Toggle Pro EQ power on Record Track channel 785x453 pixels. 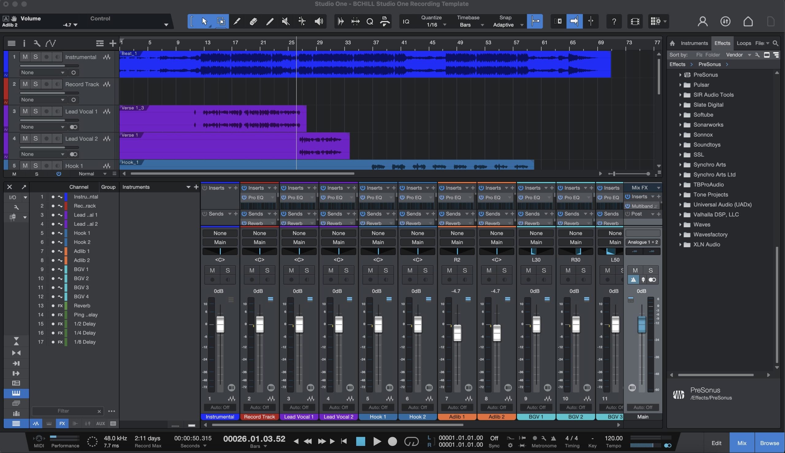[244, 197]
